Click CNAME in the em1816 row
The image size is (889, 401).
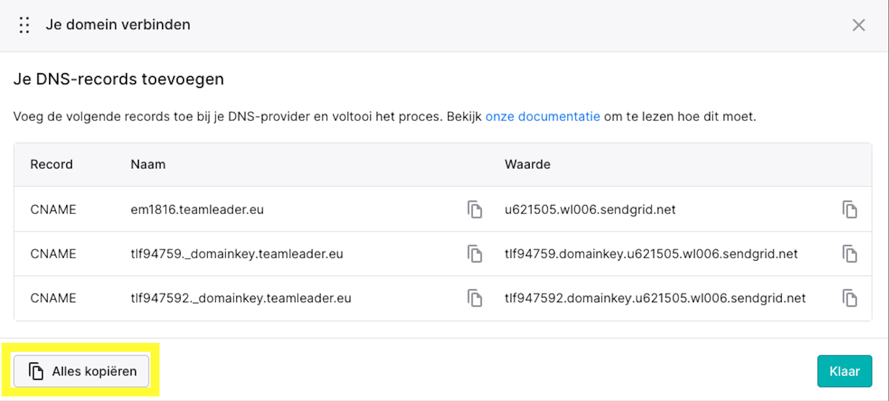[x=53, y=210]
